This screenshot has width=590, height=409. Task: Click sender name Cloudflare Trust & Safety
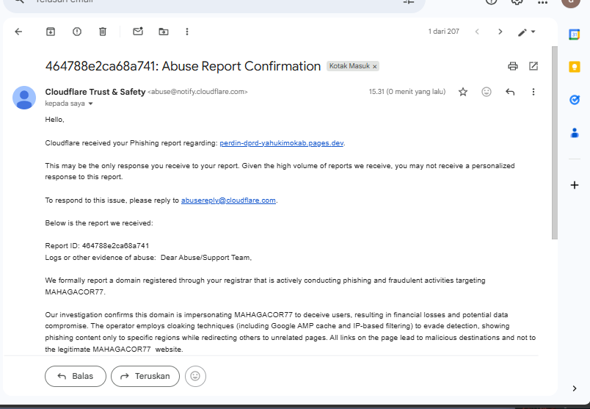pos(95,92)
